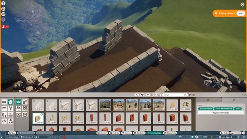Open the info tab in details panel
Screen dimensions: 247x139
[208, 100]
